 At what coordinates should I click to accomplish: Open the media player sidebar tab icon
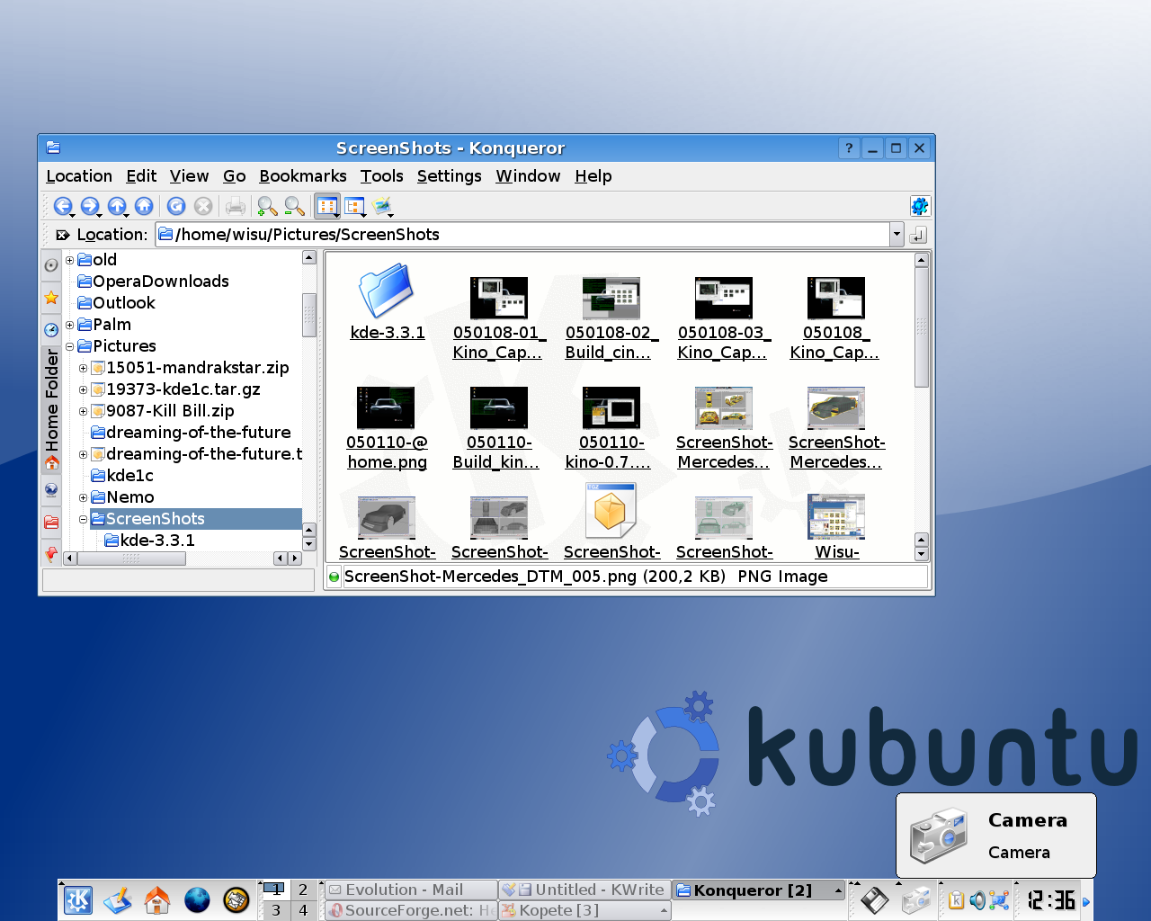(51, 264)
